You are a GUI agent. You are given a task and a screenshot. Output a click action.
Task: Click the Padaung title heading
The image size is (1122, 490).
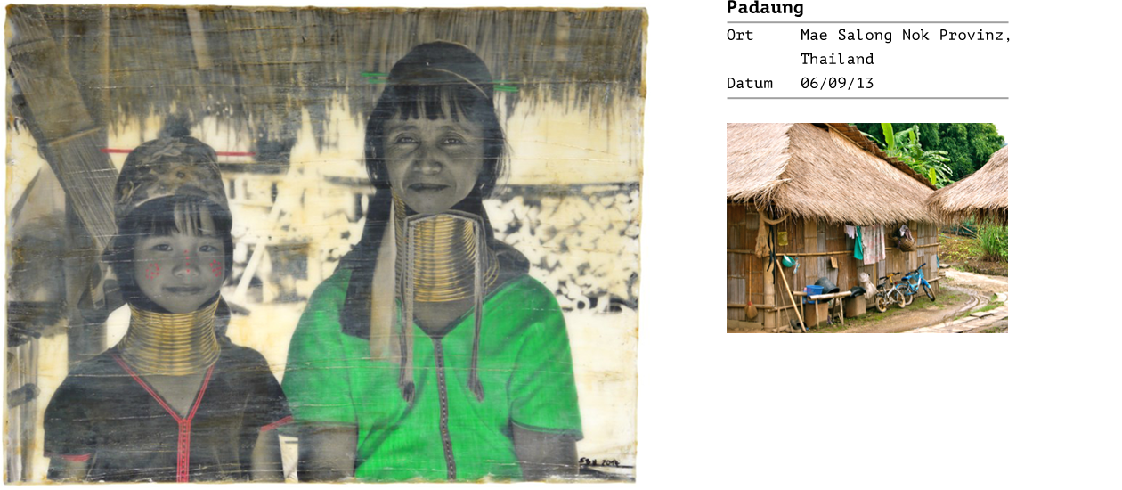(x=752, y=9)
